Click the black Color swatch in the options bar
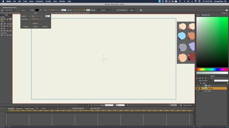The height and width of the screenshot is (128, 229). [37, 10]
